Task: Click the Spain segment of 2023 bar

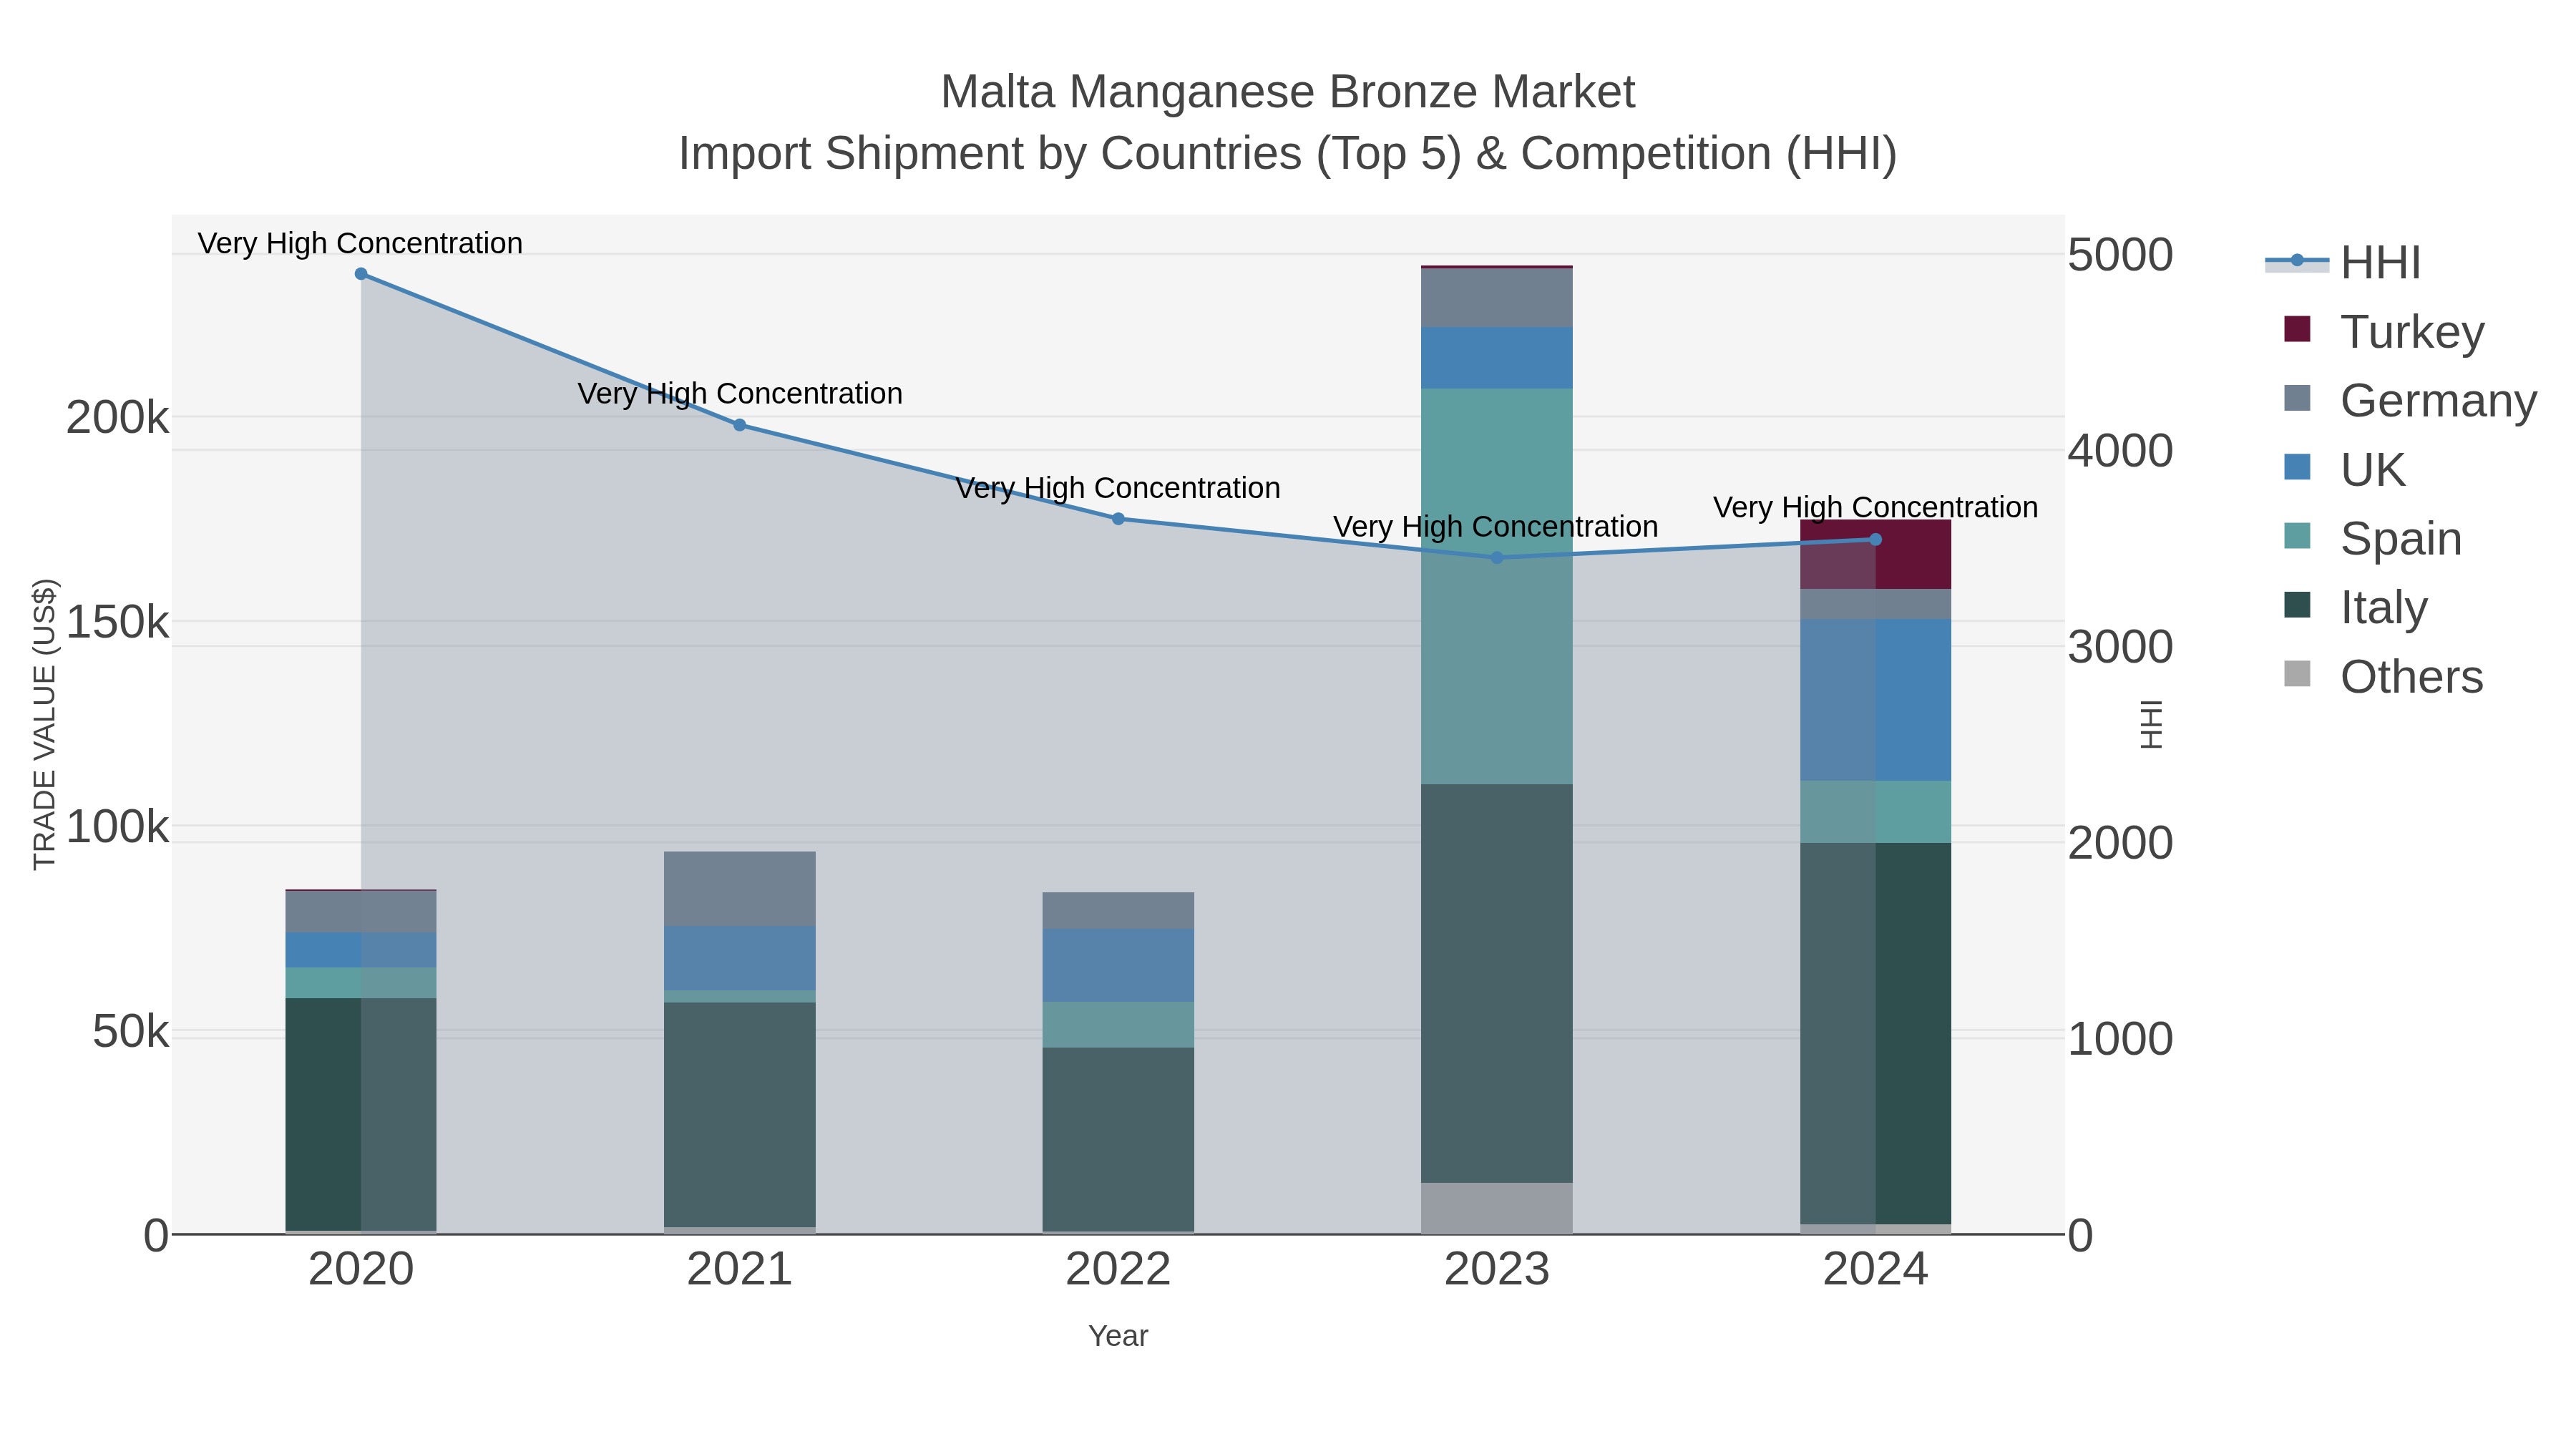Action: pyautogui.click(x=1497, y=586)
